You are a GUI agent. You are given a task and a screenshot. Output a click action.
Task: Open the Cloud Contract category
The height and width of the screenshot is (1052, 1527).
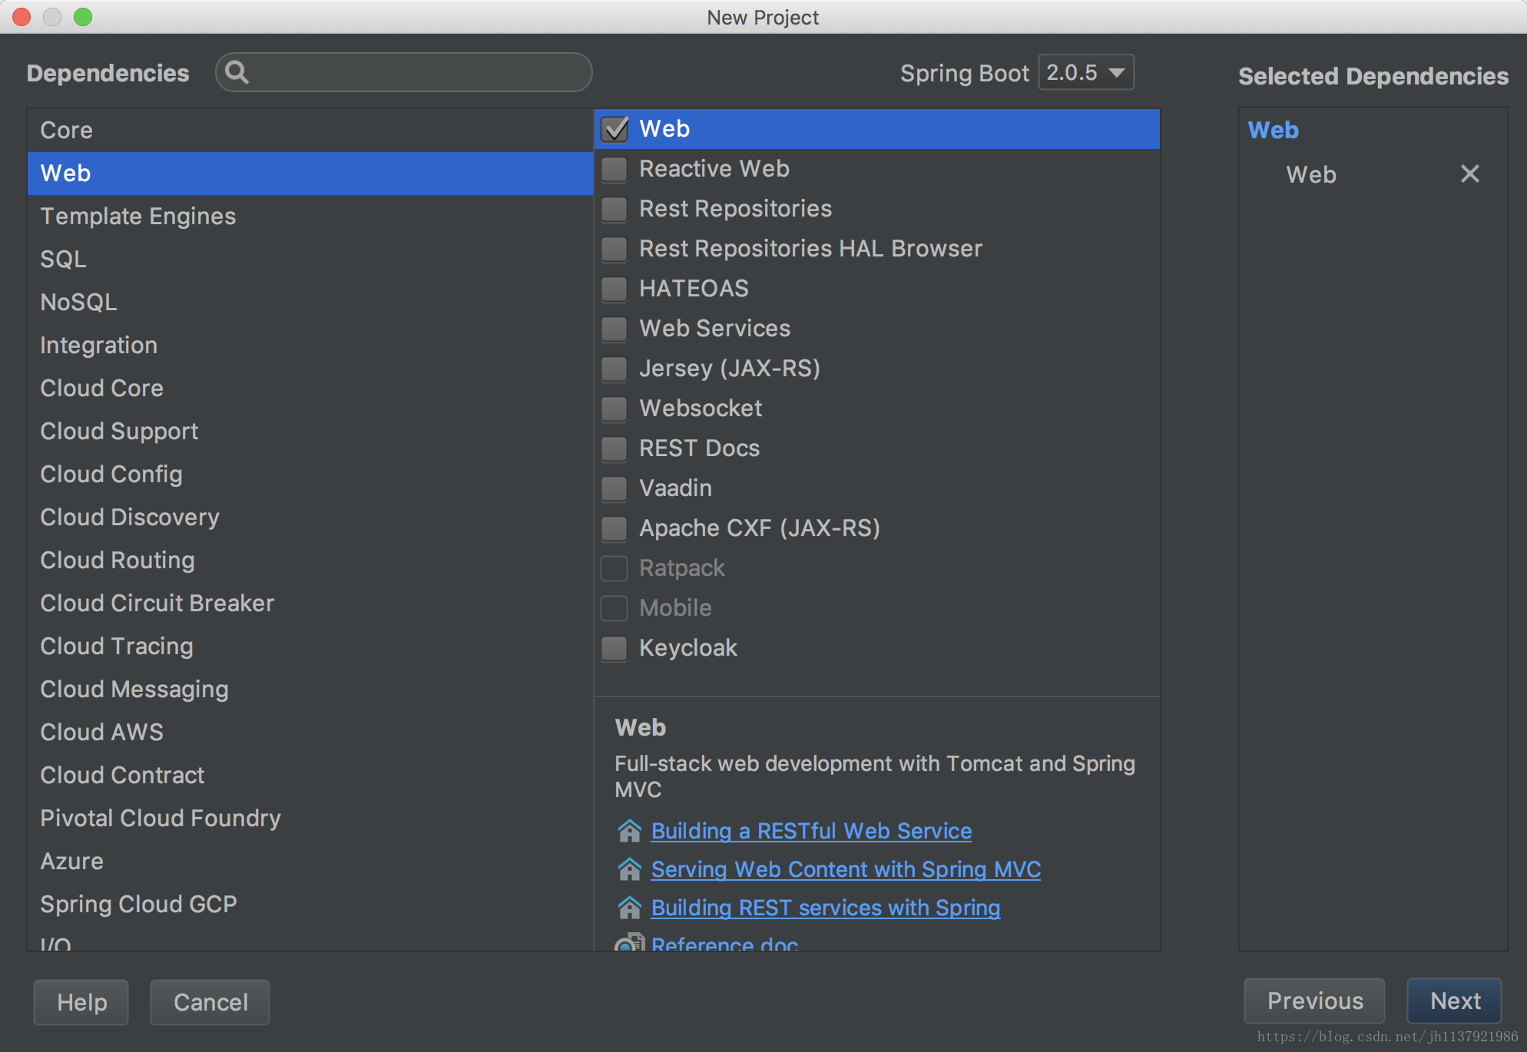click(310, 776)
